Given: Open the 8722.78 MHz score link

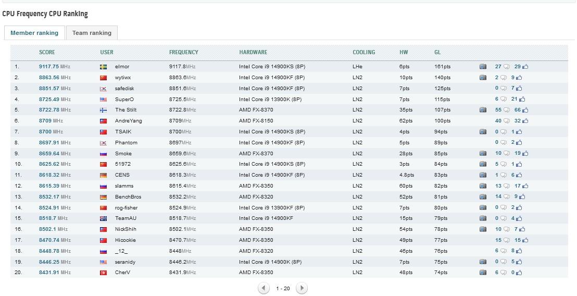Looking at the screenshot, I should [x=54, y=110].
